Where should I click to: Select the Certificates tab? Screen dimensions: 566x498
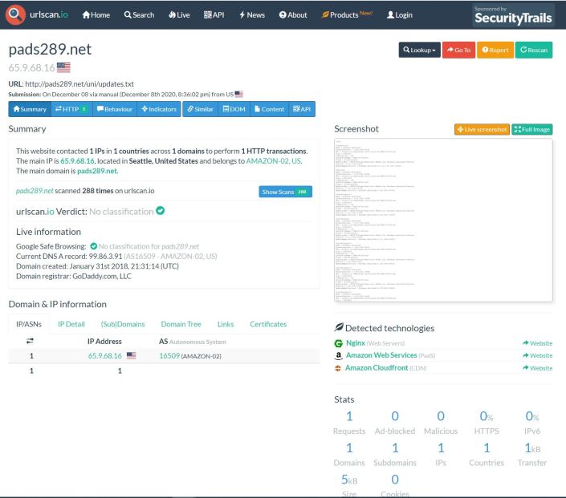(x=267, y=324)
